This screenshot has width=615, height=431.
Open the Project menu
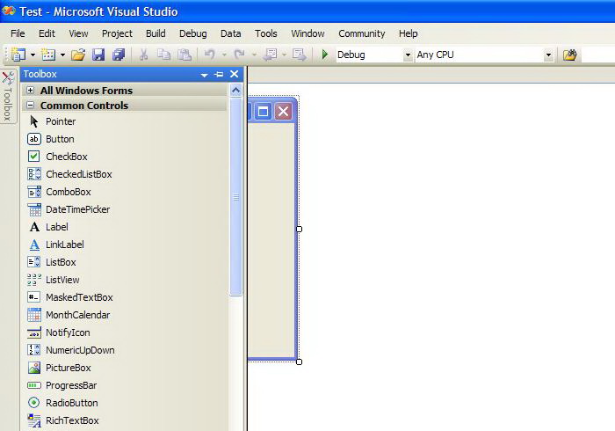(117, 33)
